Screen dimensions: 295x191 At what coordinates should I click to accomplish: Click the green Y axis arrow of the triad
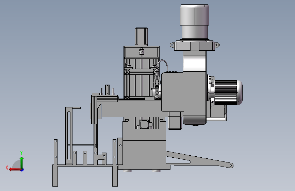click(x=22, y=163)
